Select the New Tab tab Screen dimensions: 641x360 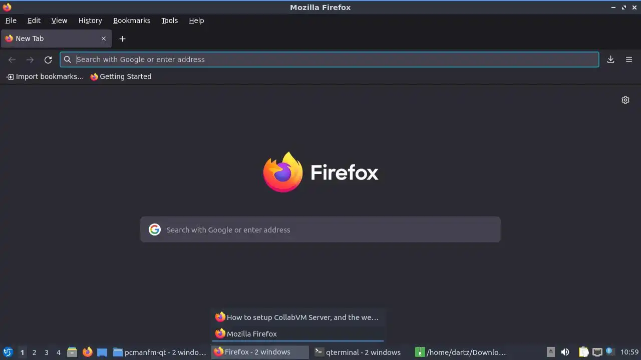point(56,38)
